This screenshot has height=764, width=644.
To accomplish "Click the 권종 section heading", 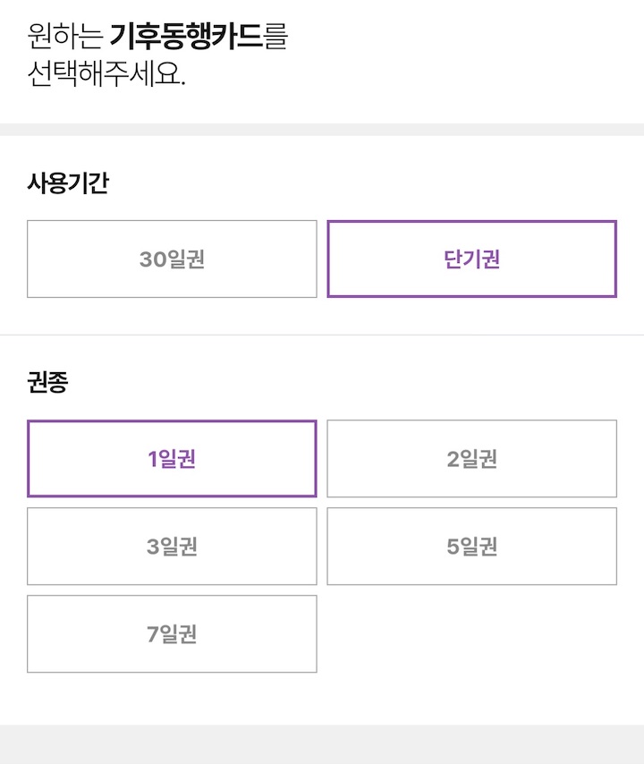I will (47, 383).
